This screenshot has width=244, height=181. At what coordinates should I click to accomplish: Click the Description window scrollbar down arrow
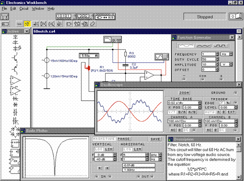(x=239, y=177)
